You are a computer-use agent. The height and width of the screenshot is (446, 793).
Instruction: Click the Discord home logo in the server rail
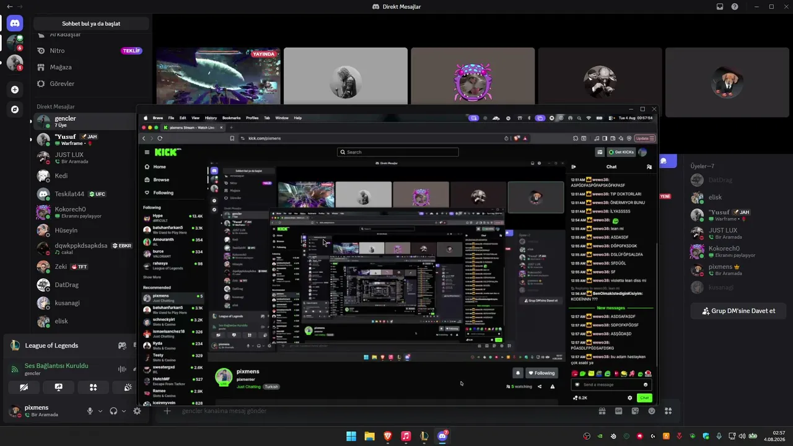[15, 24]
